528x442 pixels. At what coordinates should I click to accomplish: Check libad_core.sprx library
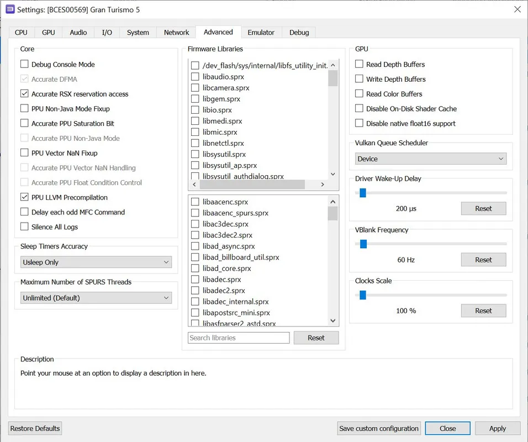point(195,269)
